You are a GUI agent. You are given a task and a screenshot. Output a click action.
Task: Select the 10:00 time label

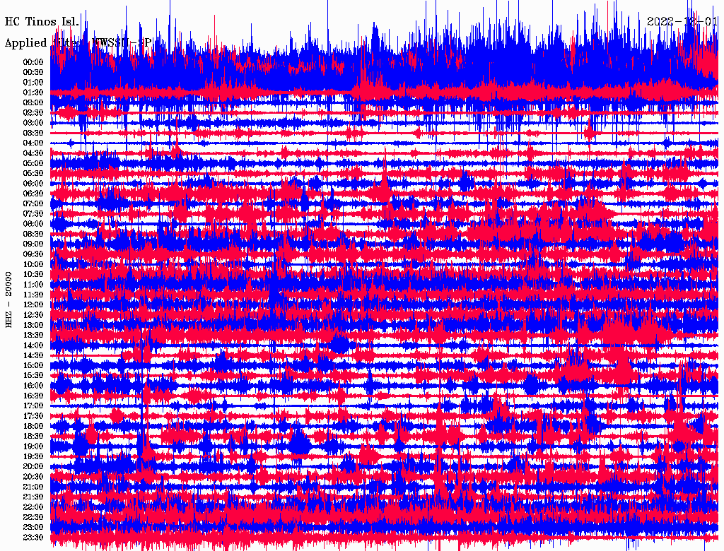pyautogui.click(x=33, y=264)
